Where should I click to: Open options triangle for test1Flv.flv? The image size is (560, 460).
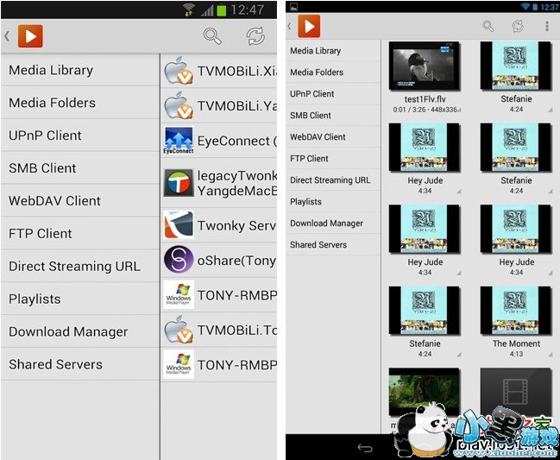pyautogui.click(x=458, y=110)
